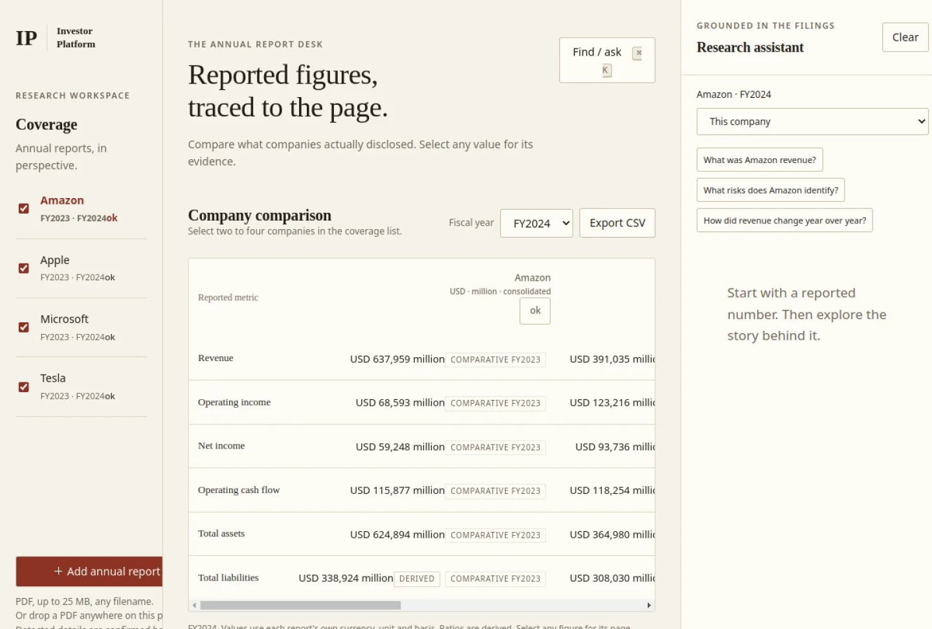Toggle the Apple coverage checkbox
Image resolution: width=932 pixels, height=629 pixels.
24,268
